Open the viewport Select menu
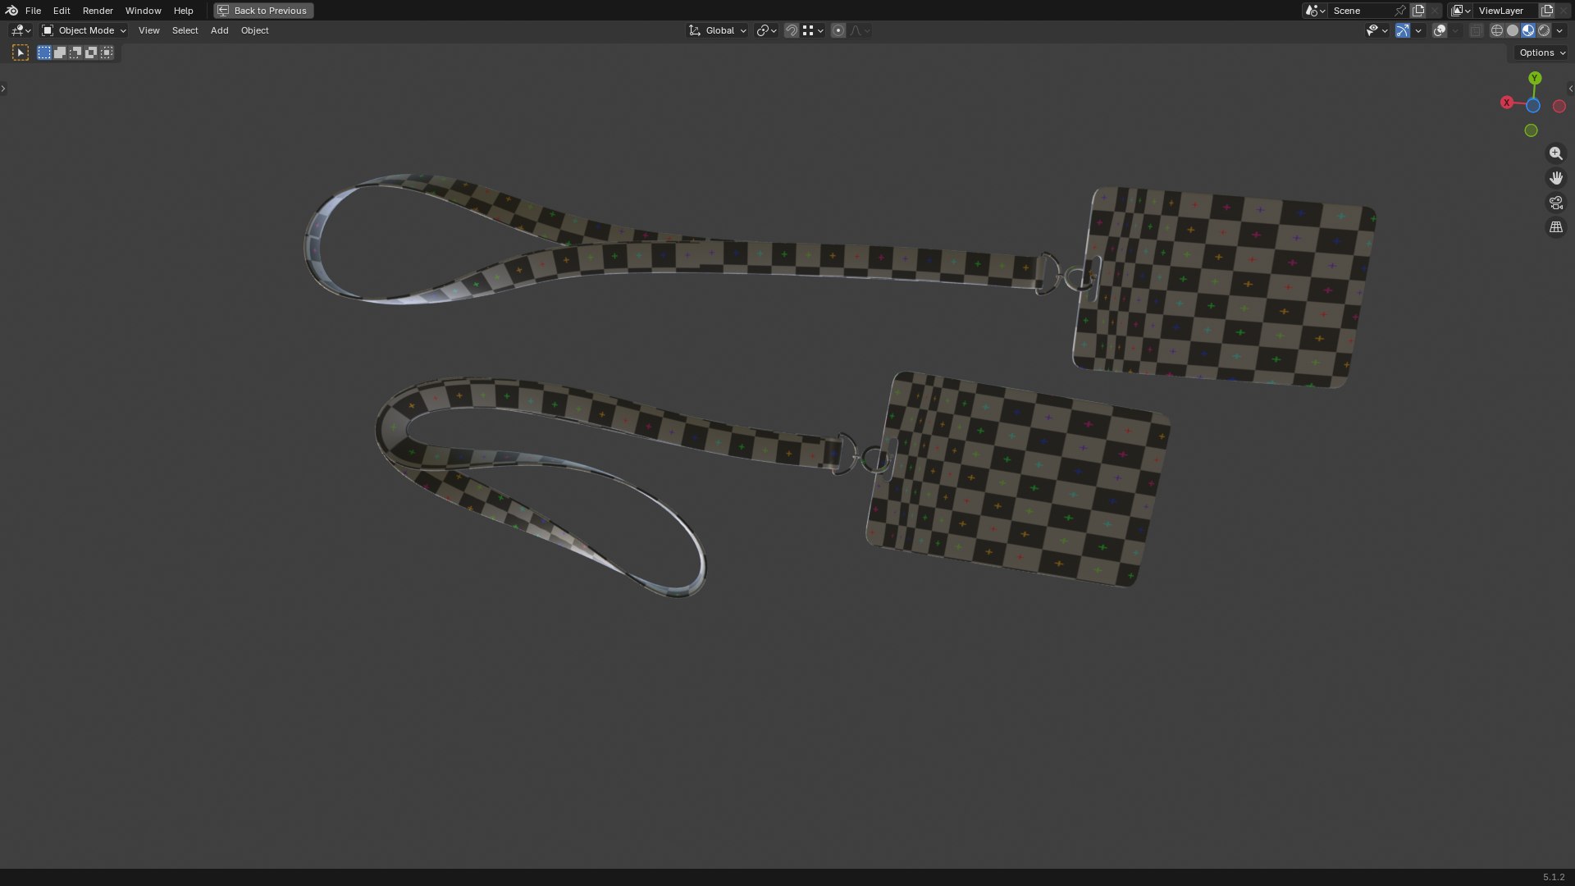Screen dimensions: 1575x886 (x=185, y=30)
